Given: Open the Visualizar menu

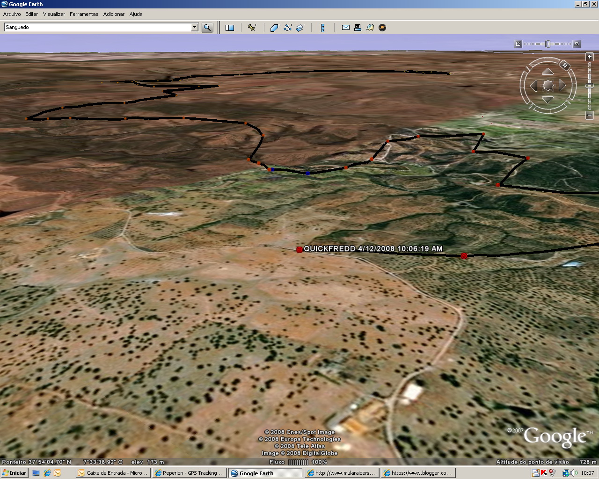Looking at the screenshot, I should click(x=54, y=14).
